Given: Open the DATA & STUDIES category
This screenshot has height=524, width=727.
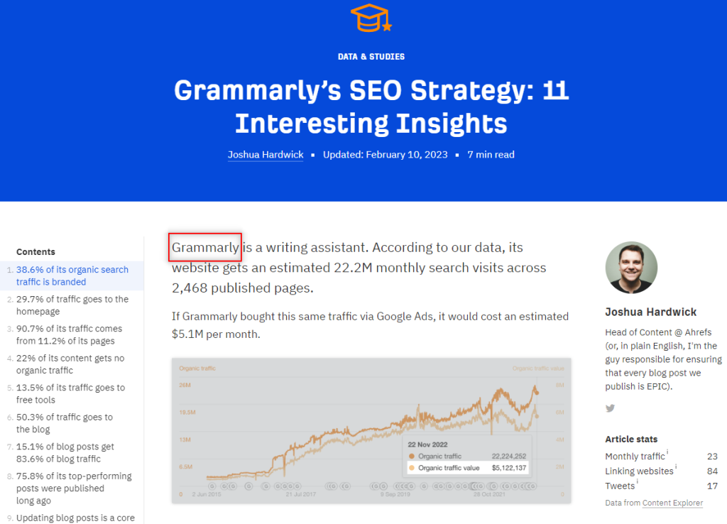Looking at the screenshot, I should (x=372, y=57).
